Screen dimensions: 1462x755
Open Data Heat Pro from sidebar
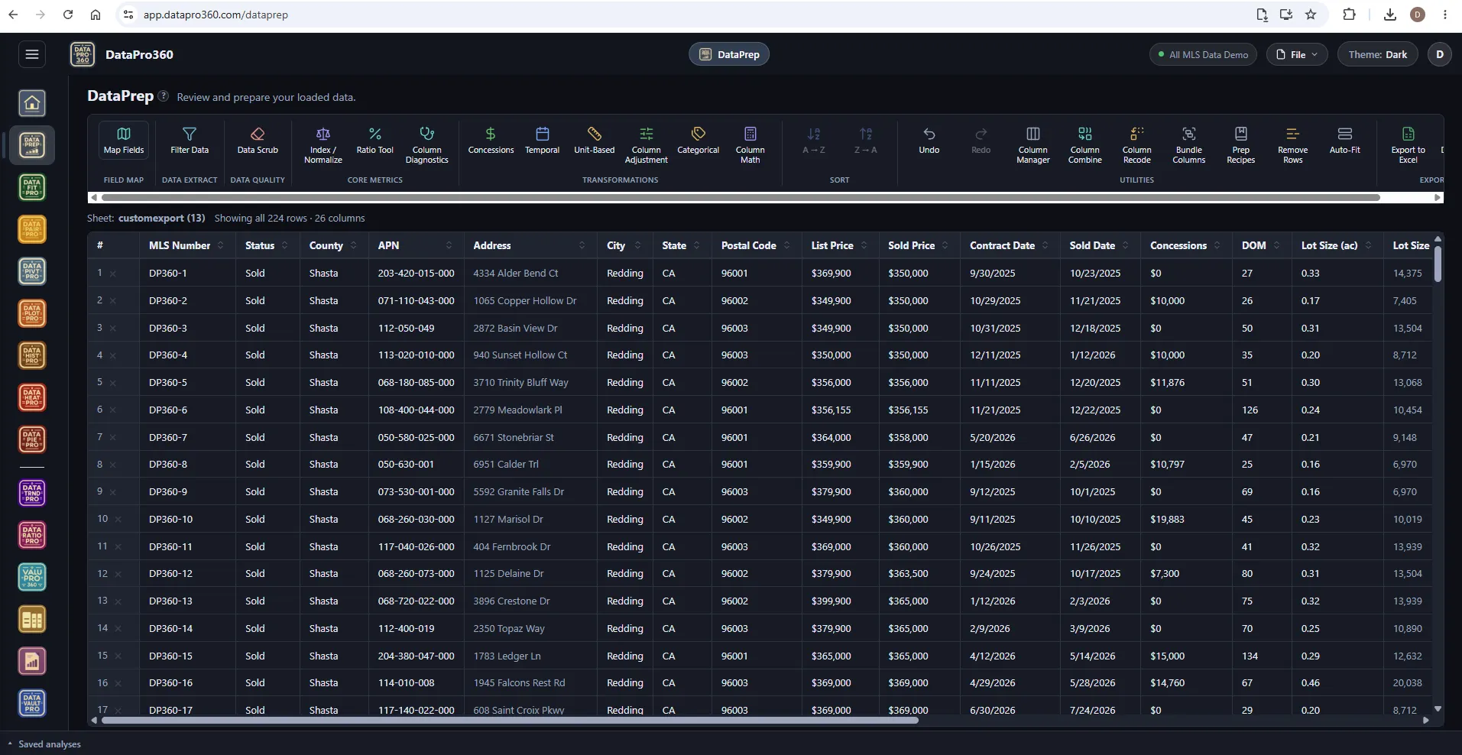coord(32,397)
